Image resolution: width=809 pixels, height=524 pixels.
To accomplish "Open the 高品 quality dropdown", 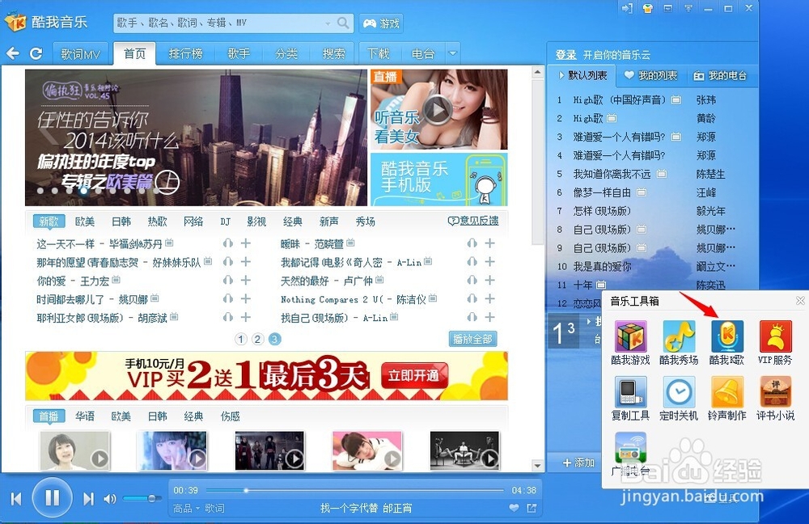I will click(186, 509).
